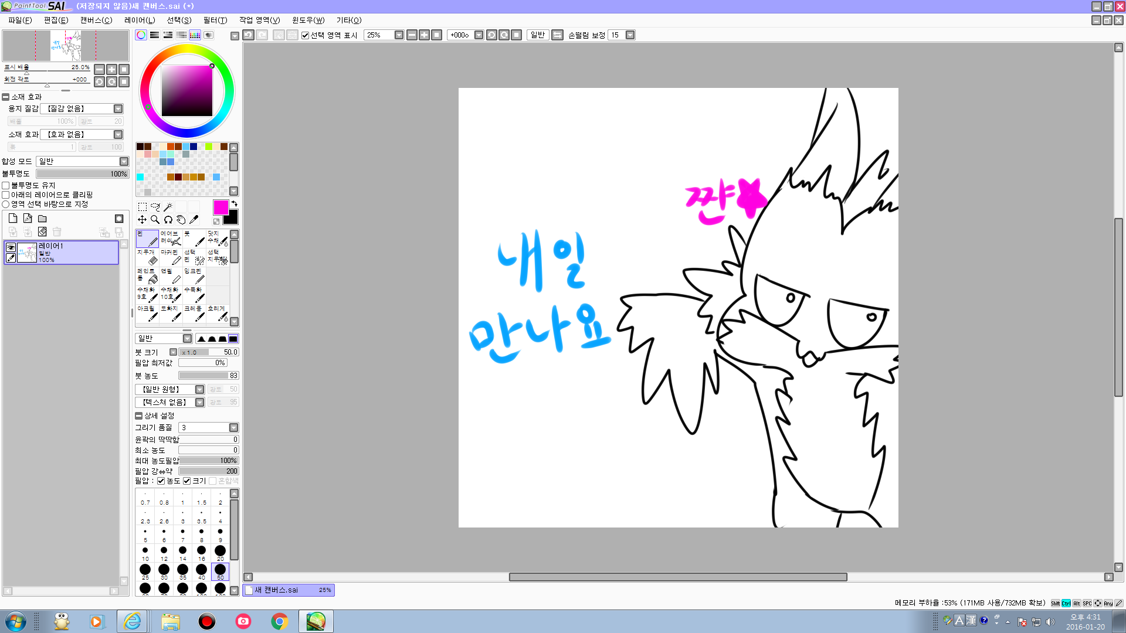Screen dimensions: 1126x633
Task: Open 손떨림 보정 stabilizer dropdown
Action: 630,35
